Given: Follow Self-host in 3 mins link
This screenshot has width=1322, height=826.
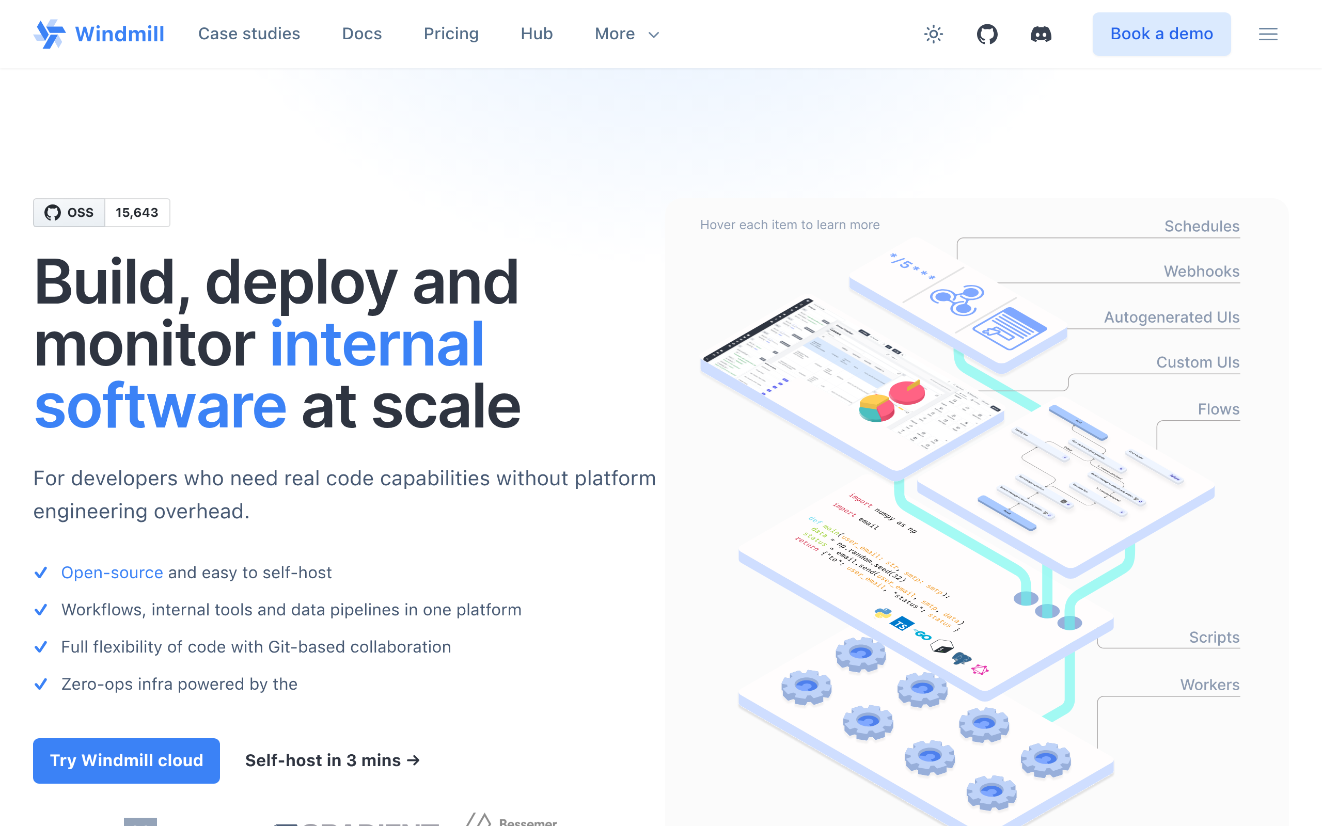Looking at the screenshot, I should (x=332, y=760).
